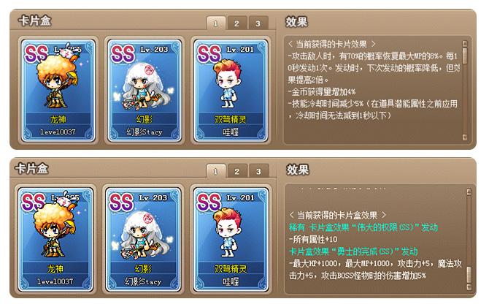Click scroll-up arrow in top effect panel
Screen dimensions: 489x307
coord(465,43)
